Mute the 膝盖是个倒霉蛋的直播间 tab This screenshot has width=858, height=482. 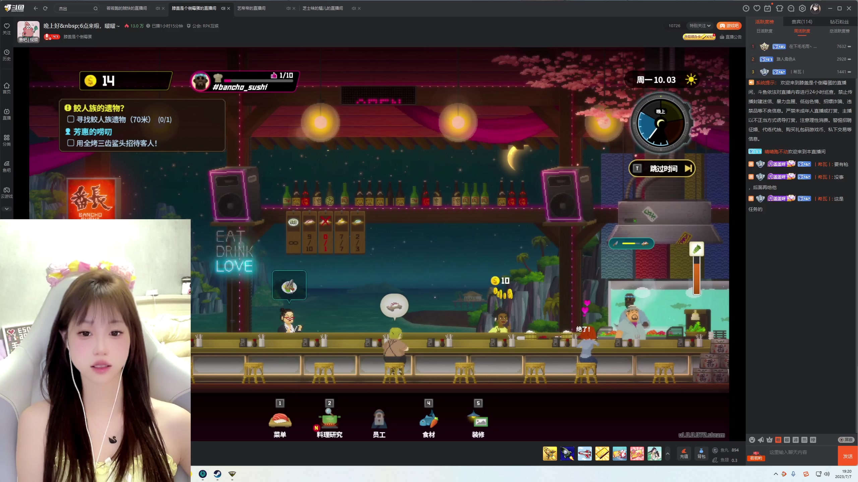coord(223,8)
